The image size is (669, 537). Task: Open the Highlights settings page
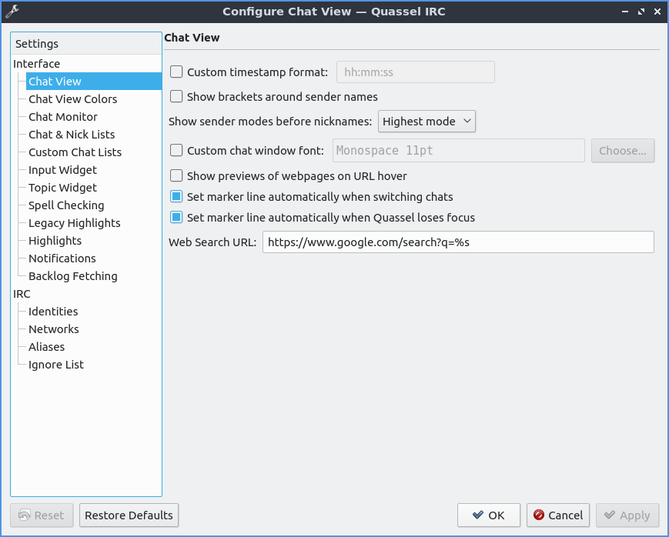tap(55, 241)
